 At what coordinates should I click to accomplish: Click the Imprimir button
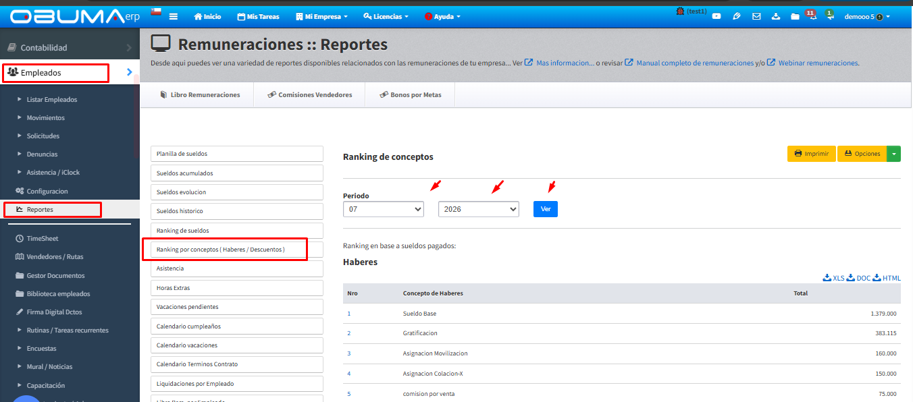812,154
